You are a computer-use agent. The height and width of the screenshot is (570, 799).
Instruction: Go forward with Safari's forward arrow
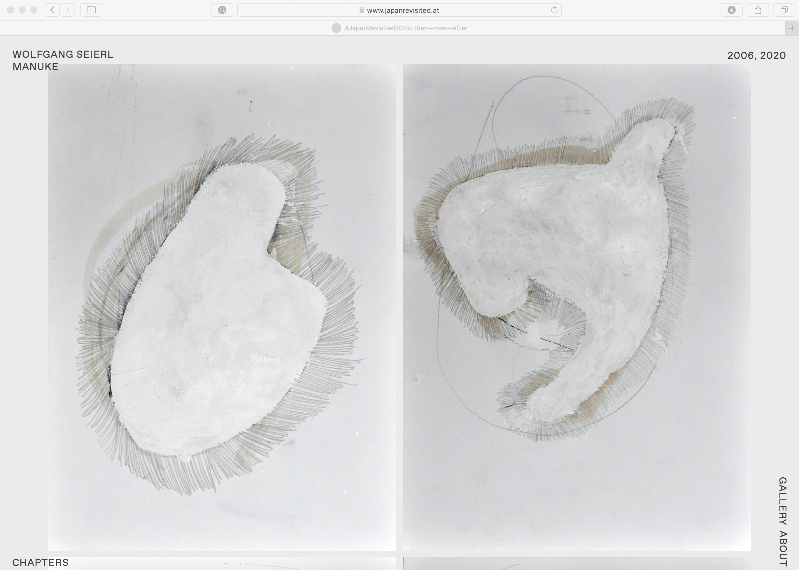[x=67, y=10]
